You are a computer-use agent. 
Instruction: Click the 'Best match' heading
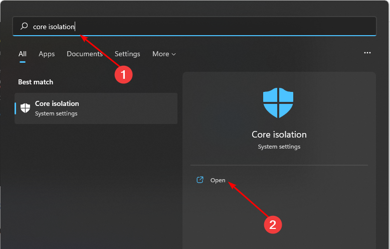[36, 82]
